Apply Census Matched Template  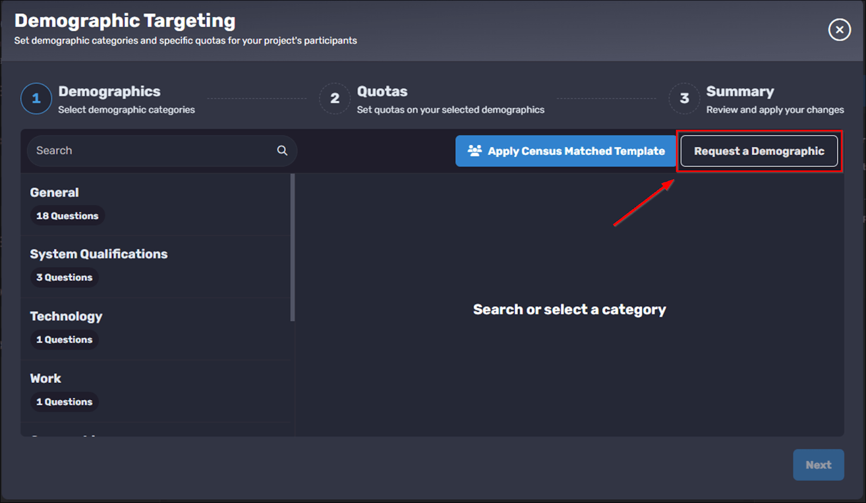point(566,151)
